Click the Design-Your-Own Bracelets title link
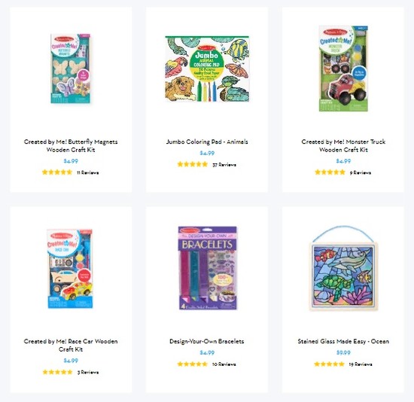Image resolution: width=414 pixels, height=402 pixels. pos(207,341)
